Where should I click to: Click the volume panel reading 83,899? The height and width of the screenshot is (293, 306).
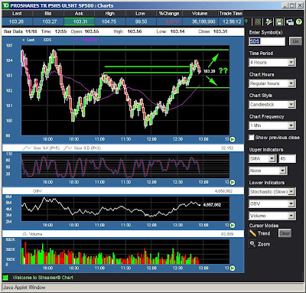click(227, 234)
